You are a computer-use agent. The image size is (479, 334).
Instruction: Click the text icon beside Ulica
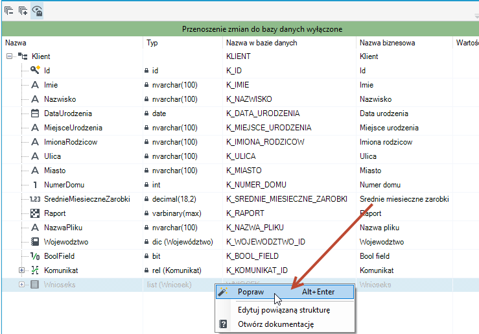point(35,156)
